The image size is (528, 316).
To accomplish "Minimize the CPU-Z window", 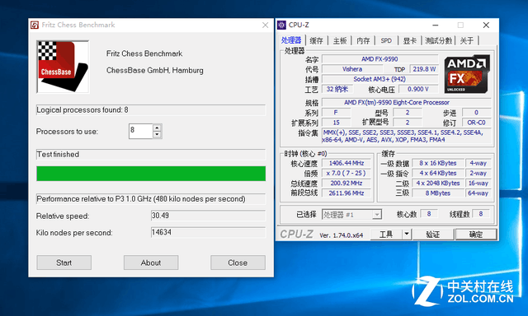I will click(x=436, y=26).
